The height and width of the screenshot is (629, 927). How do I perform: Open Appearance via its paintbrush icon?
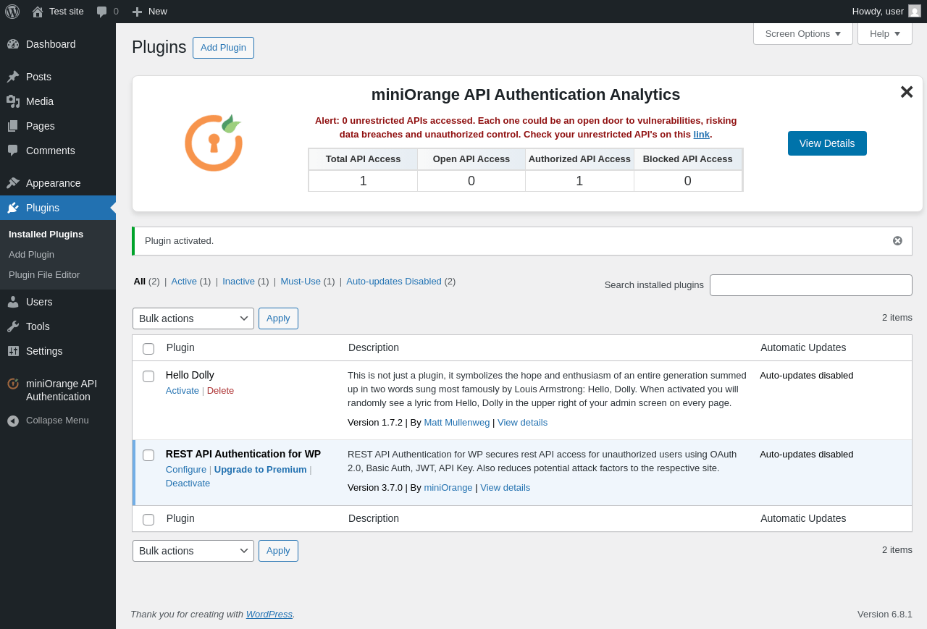(13, 183)
